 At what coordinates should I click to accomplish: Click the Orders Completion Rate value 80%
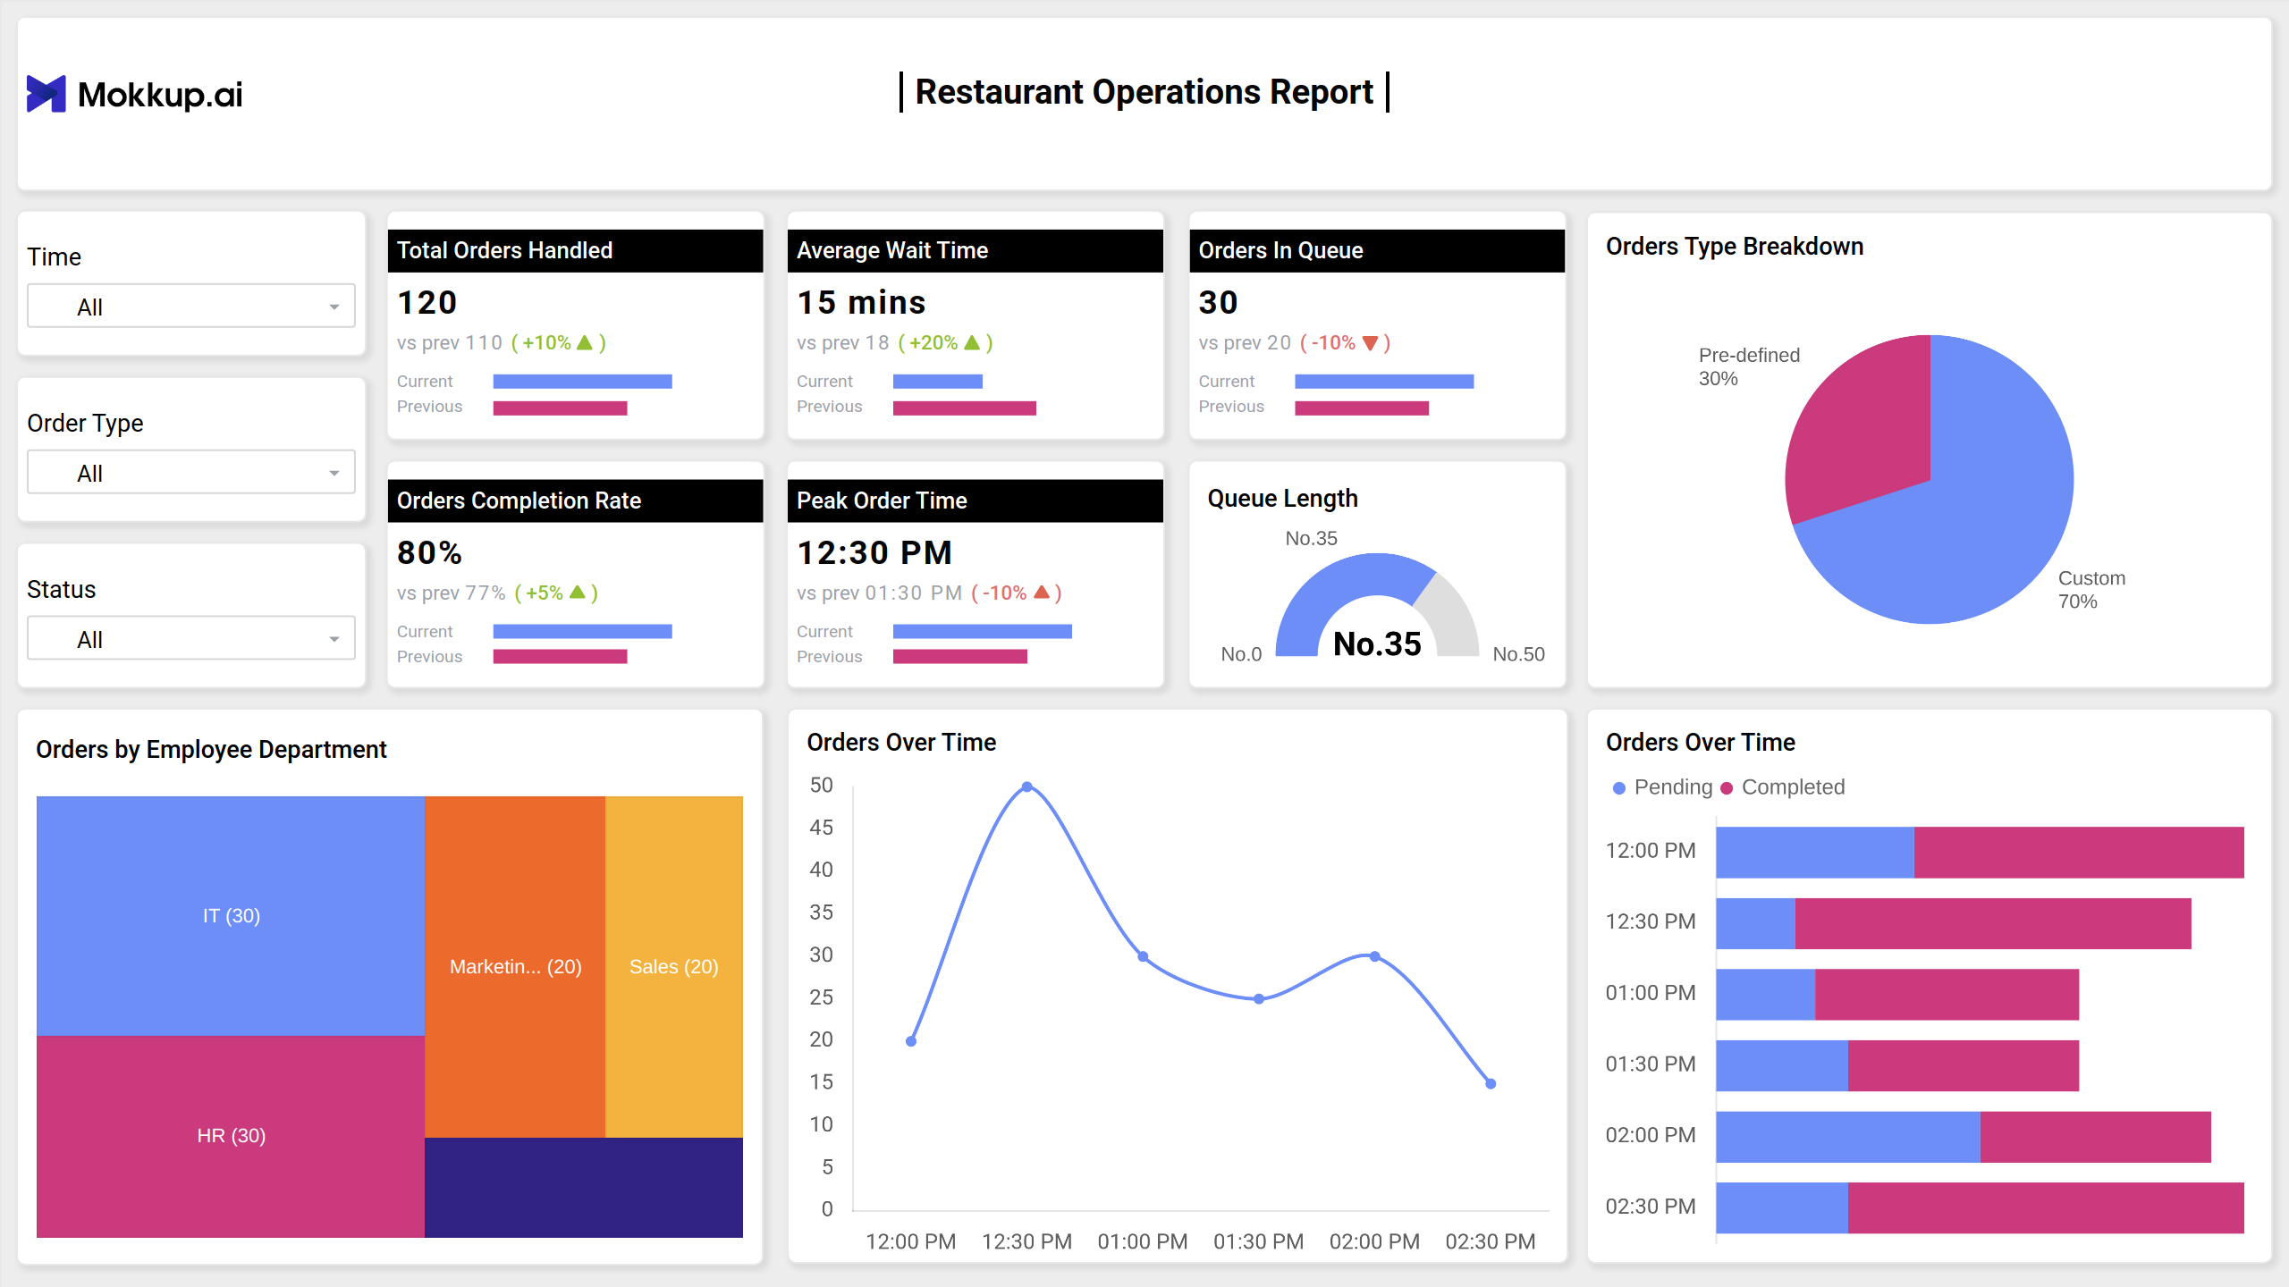click(429, 552)
